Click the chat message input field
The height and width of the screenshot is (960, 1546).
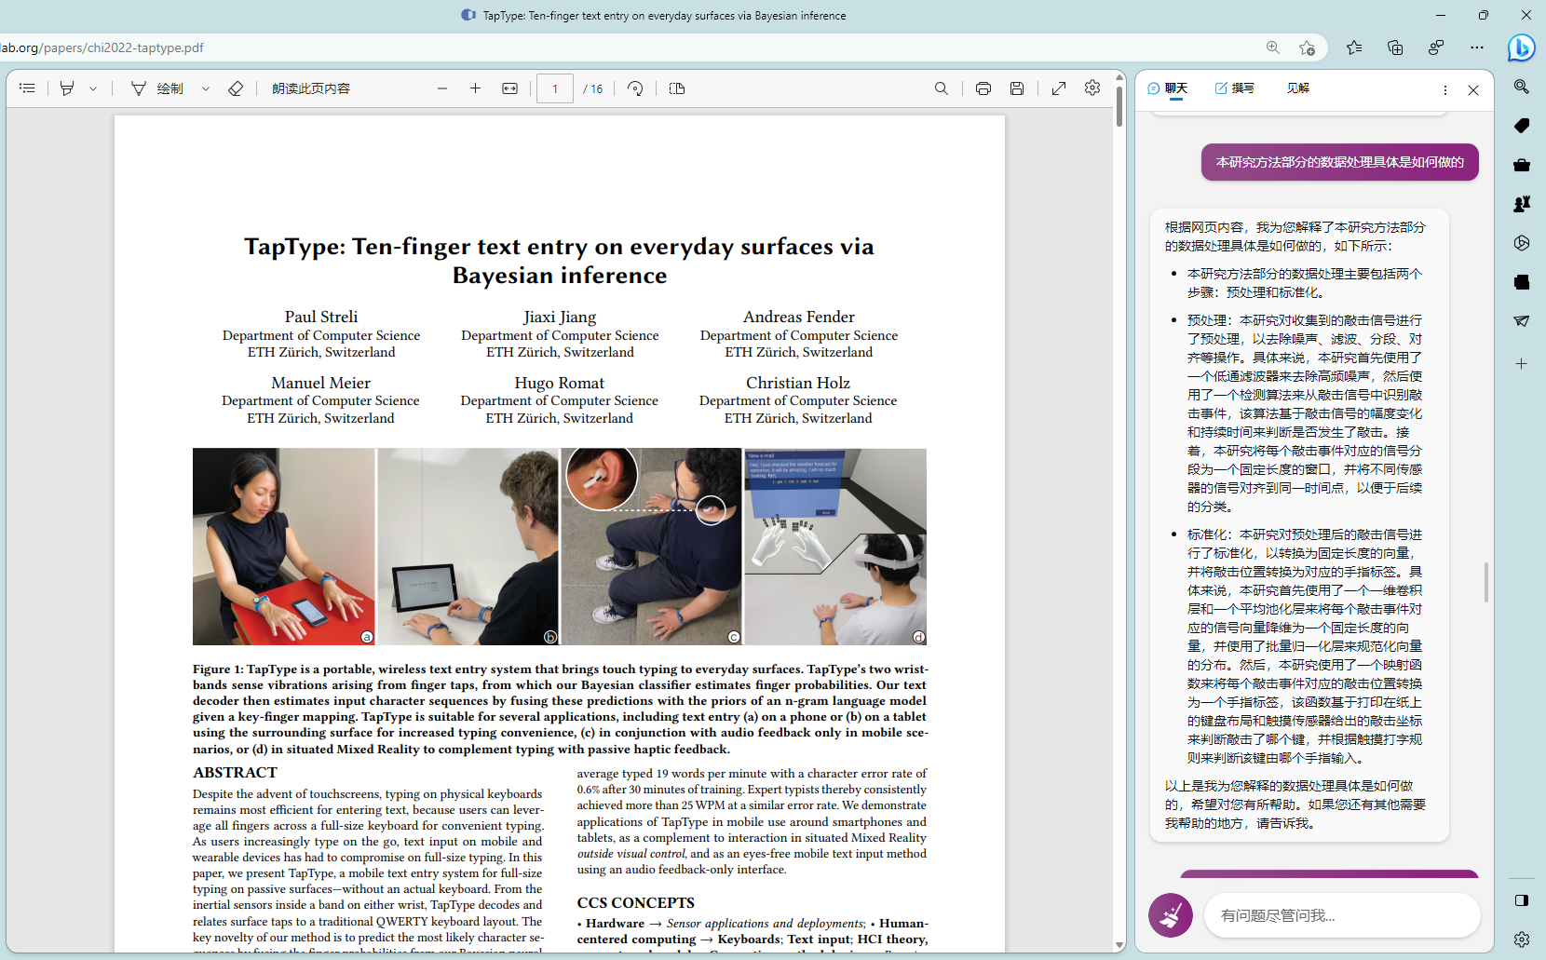pyautogui.click(x=1341, y=915)
